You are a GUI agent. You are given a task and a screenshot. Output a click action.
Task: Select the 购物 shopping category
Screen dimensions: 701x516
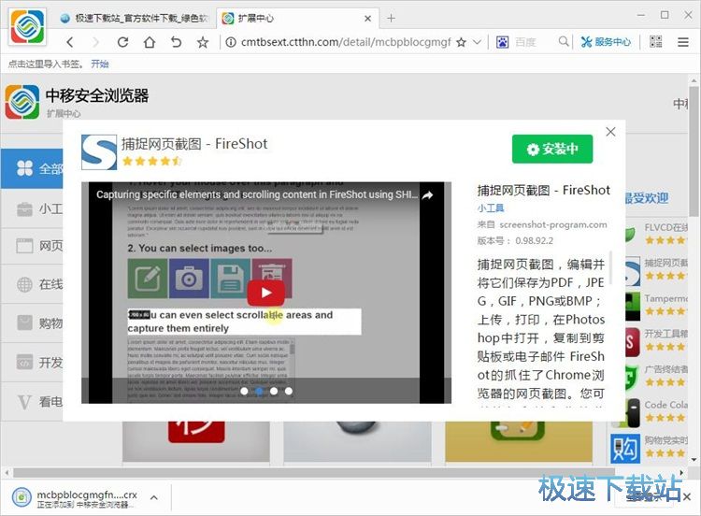coord(32,322)
